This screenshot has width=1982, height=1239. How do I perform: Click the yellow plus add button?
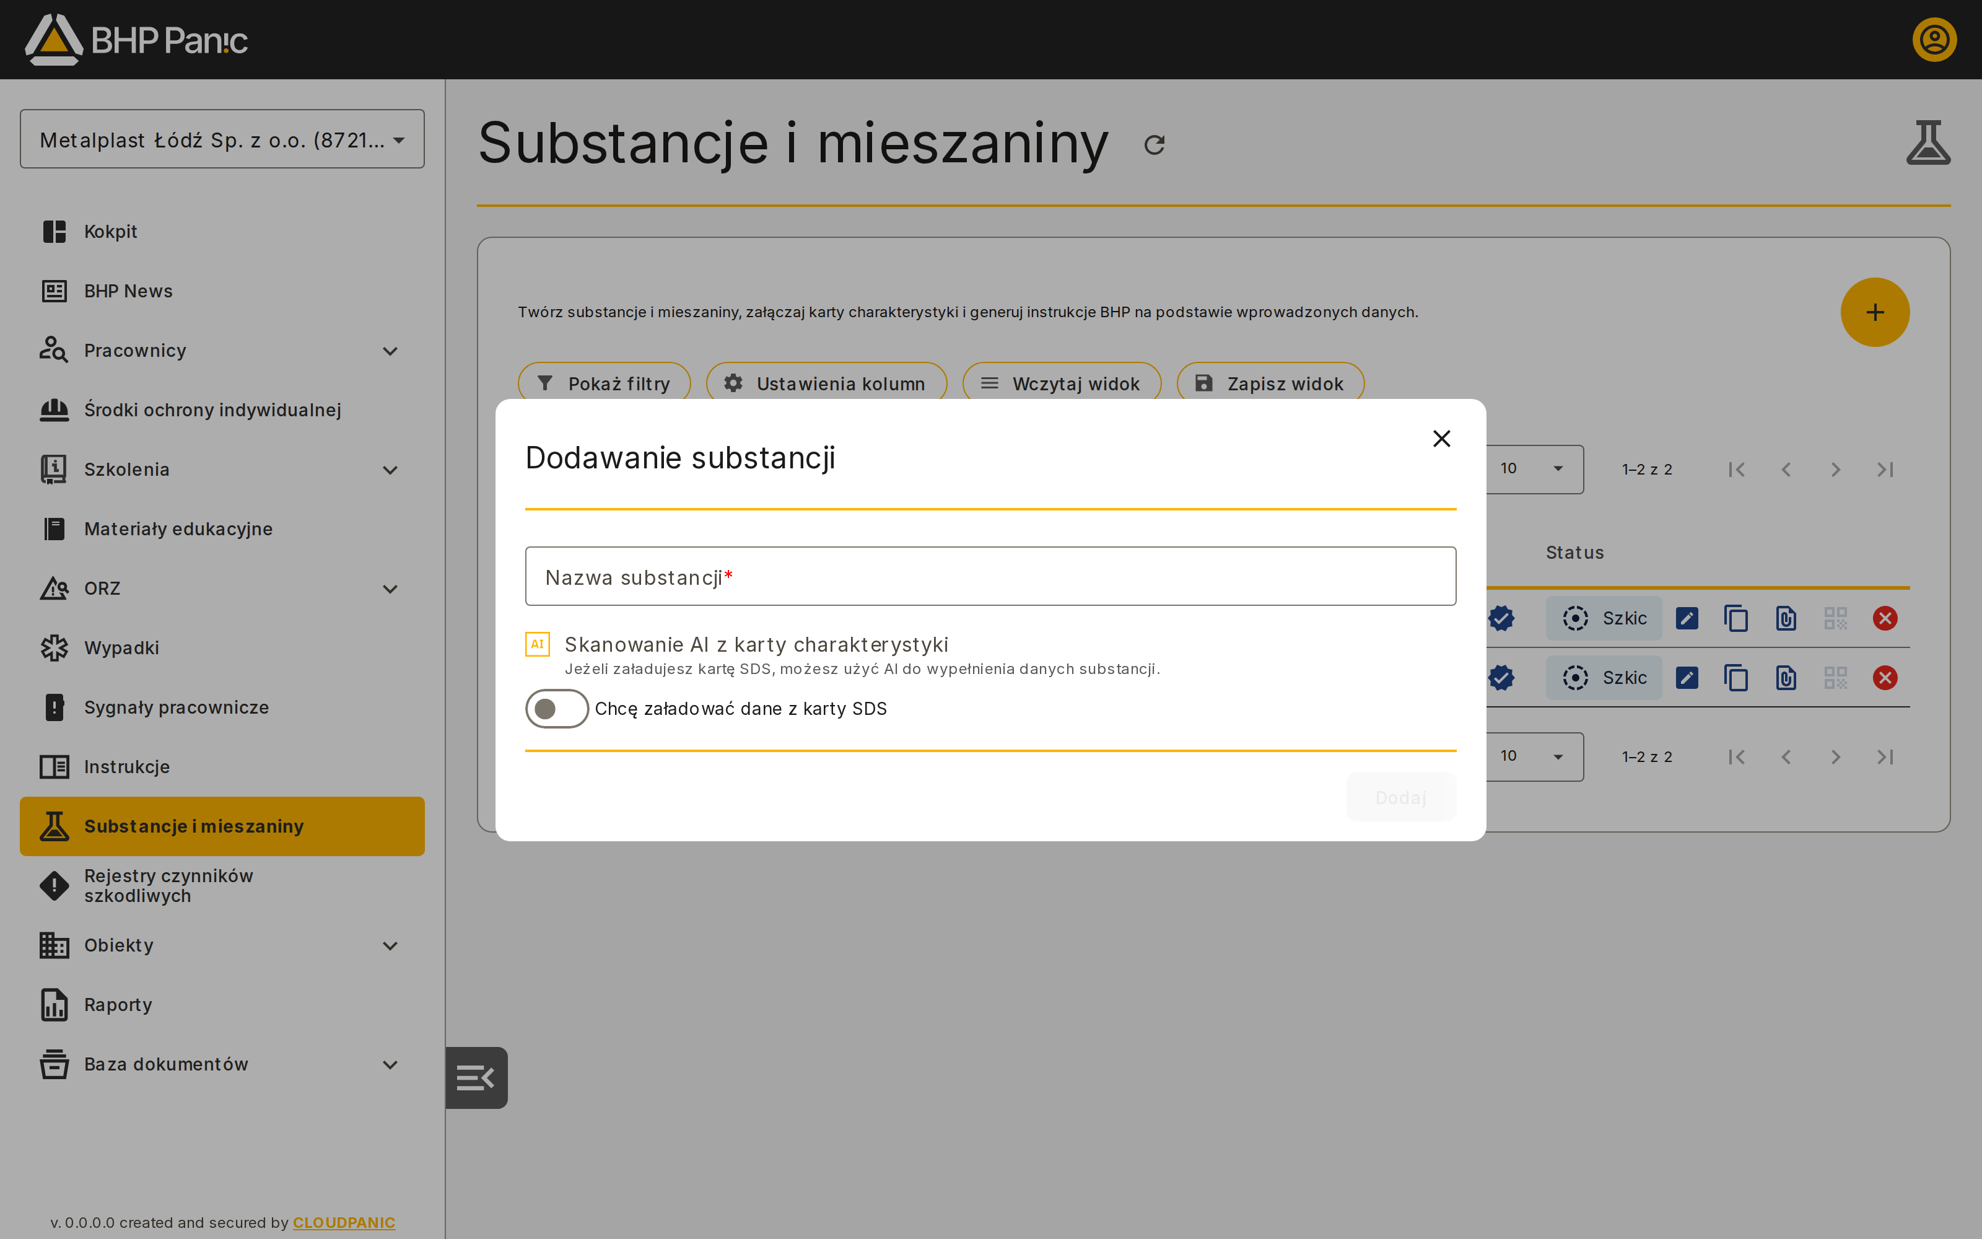click(x=1875, y=312)
